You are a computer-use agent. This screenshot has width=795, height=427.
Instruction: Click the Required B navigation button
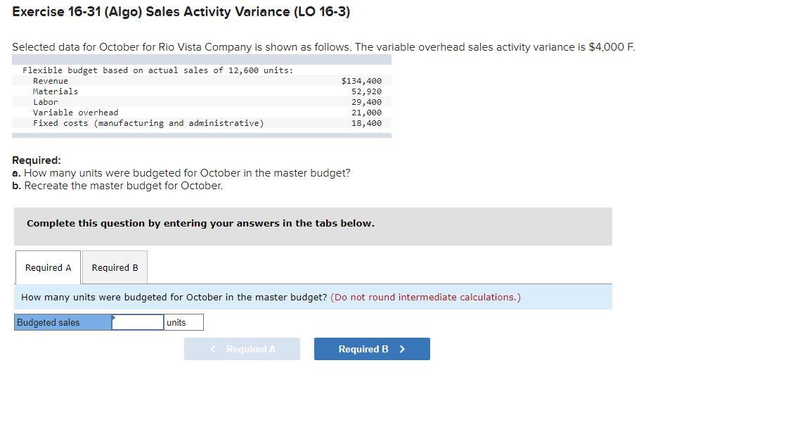coord(371,348)
